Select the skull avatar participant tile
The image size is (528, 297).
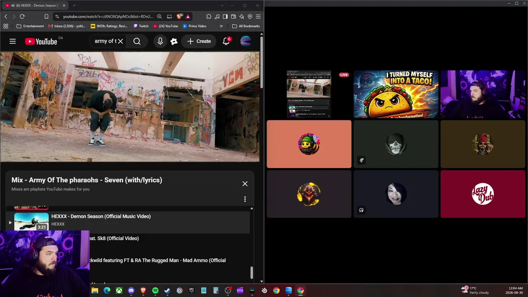click(396, 144)
